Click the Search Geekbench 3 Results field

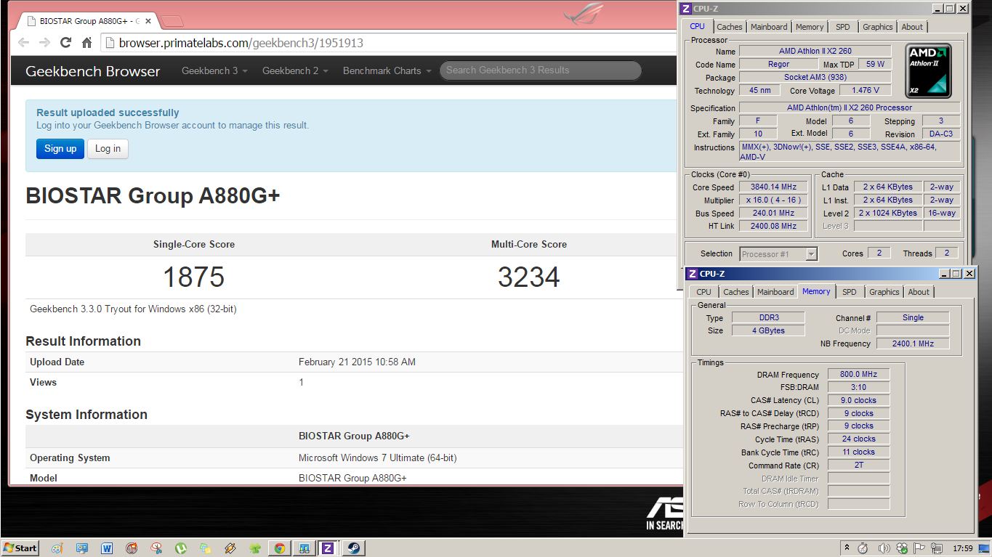pyautogui.click(x=541, y=70)
